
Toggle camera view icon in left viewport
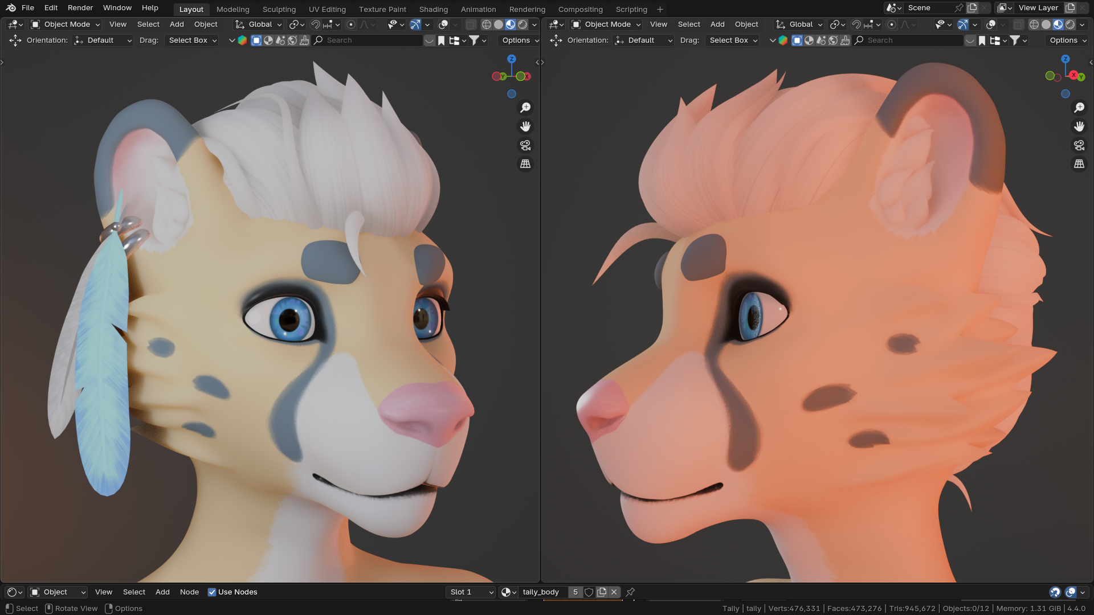click(x=525, y=145)
